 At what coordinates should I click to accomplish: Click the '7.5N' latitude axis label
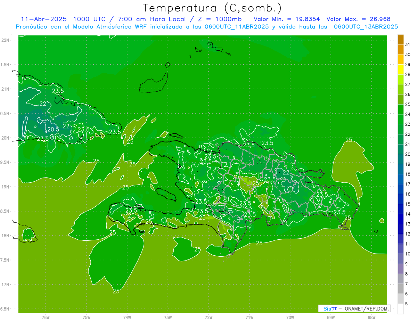click(x=5, y=260)
